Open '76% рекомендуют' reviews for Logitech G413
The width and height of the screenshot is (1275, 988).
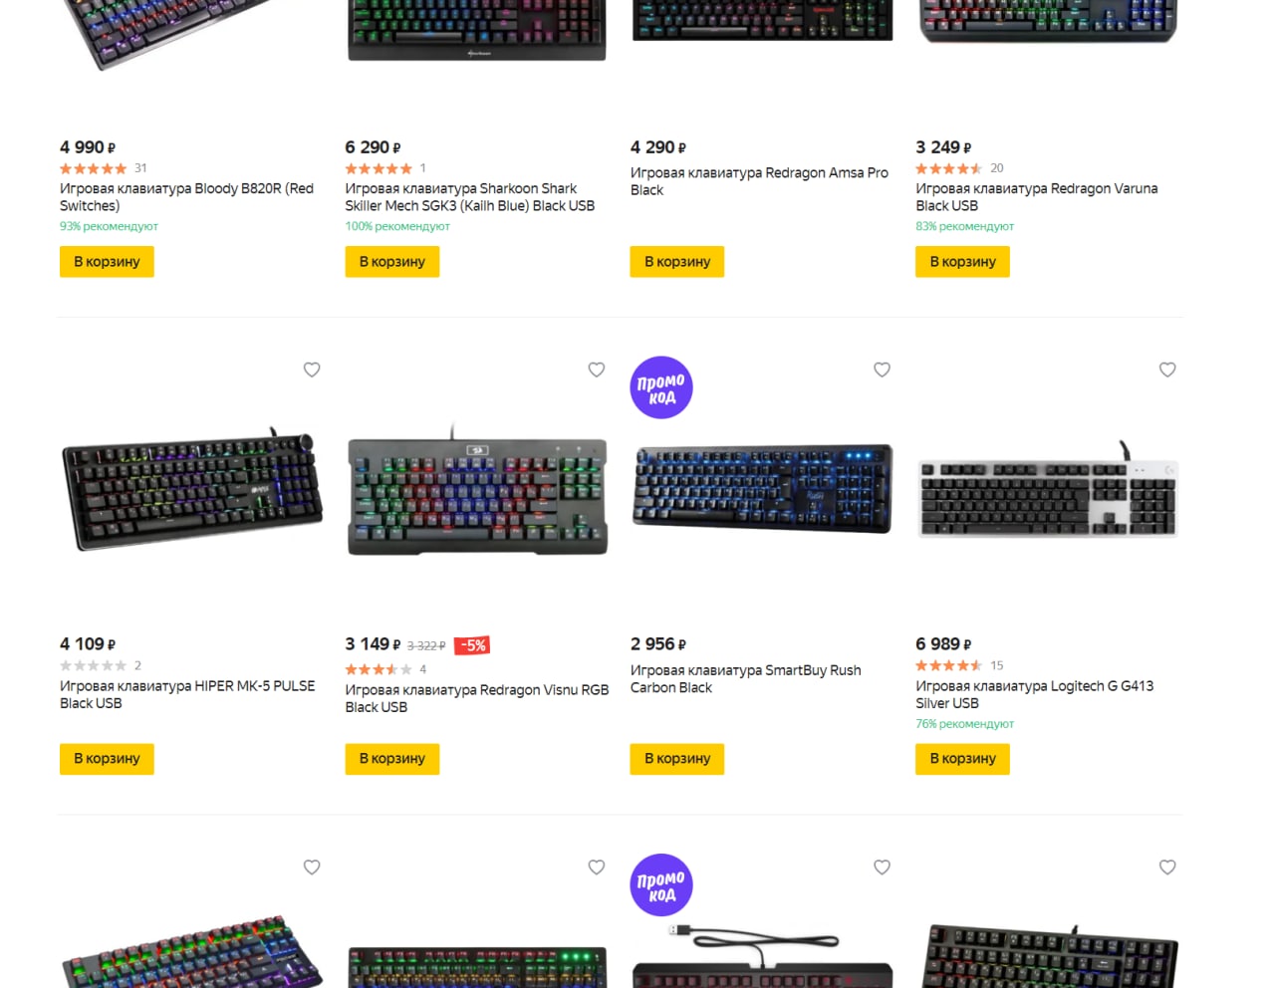[x=964, y=724]
